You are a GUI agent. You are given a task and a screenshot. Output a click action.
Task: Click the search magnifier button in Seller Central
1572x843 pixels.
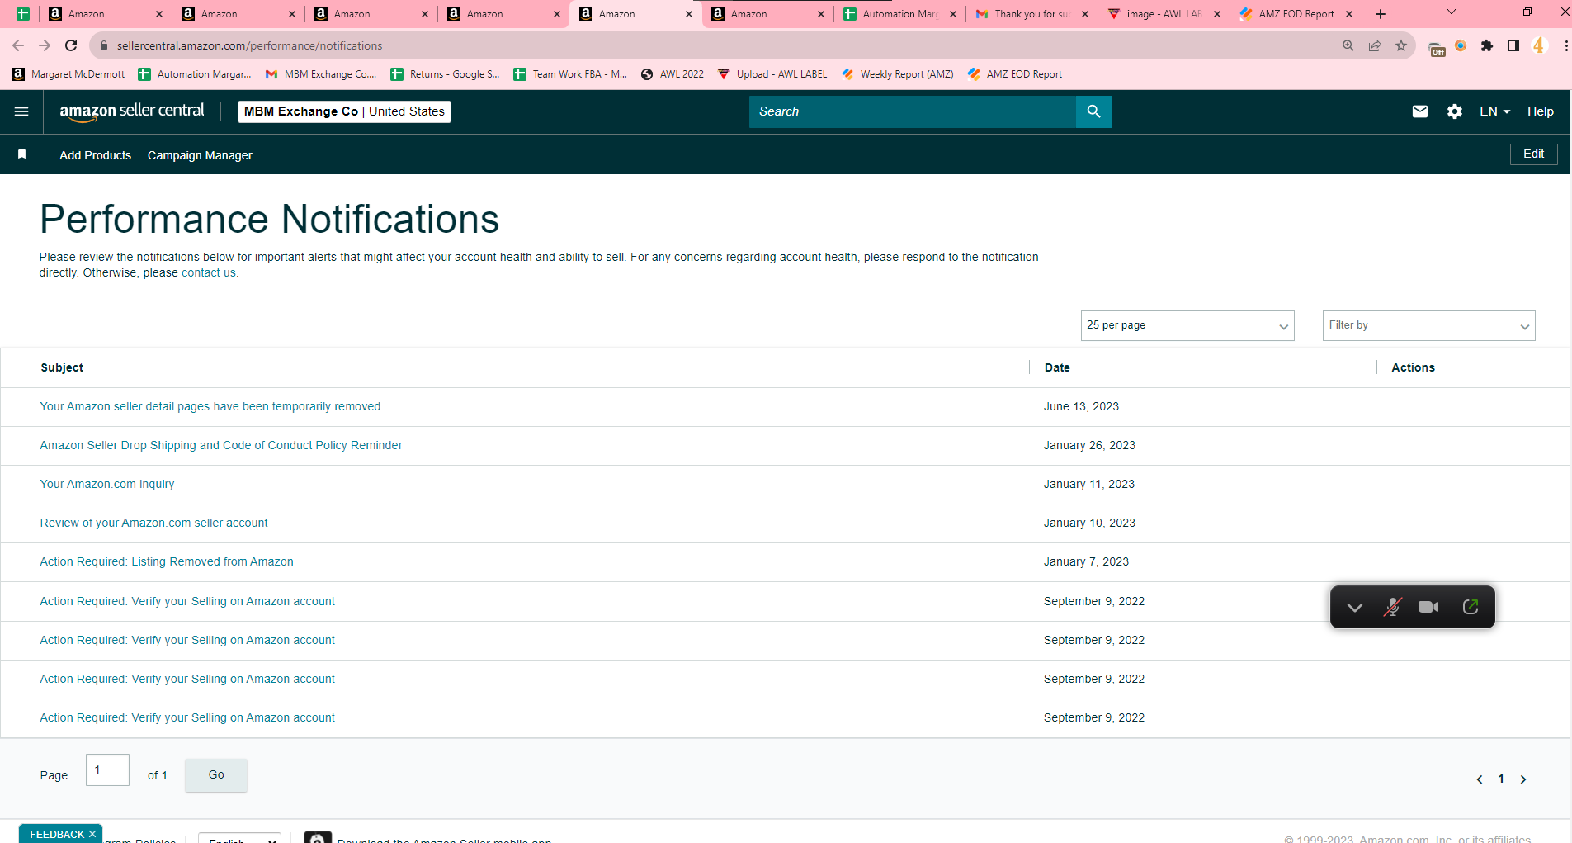pyautogui.click(x=1093, y=111)
